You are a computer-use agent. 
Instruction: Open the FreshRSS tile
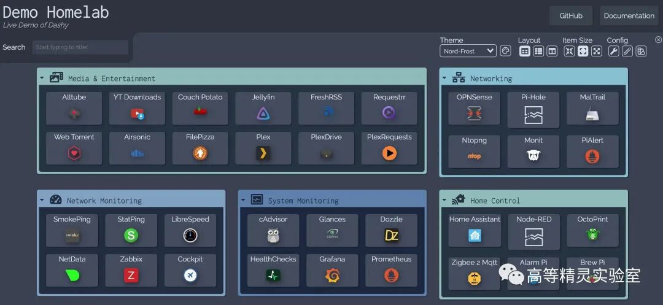click(x=326, y=108)
